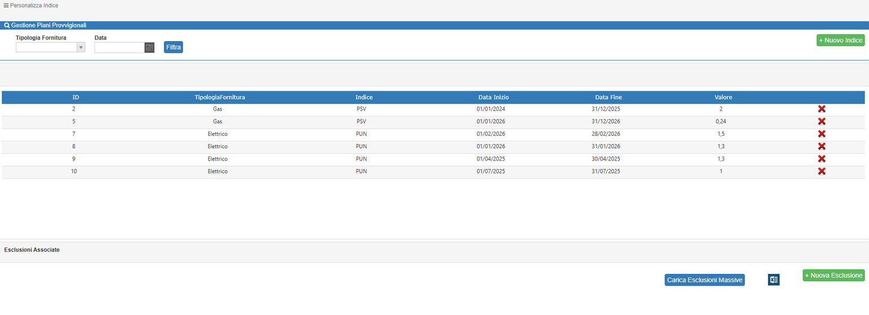
Task: Delete the row with ID 7
Action: pos(822,134)
